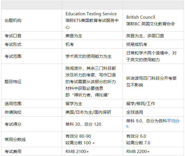This screenshot has width=185, height=156.
Task: Click the 纸笔或机考 cell
Action: tap(153, 44)
